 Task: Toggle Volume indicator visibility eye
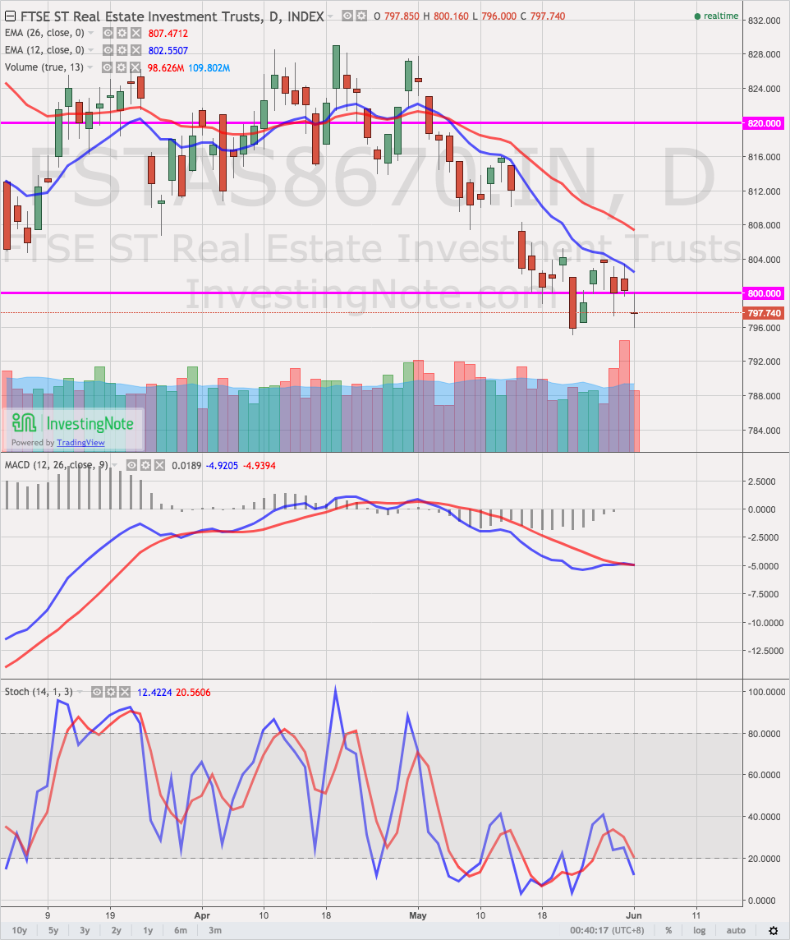tap(105, 67)
